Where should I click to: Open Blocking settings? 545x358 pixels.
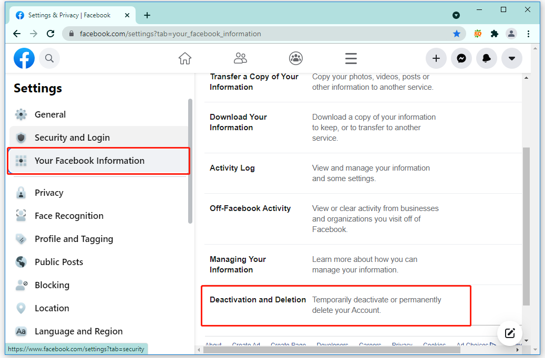tap(99, 285)
